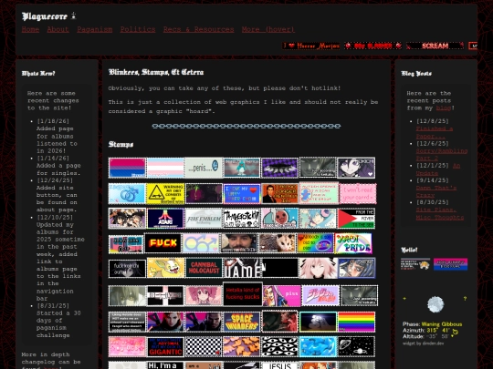The image size is (493, 369).
Task: Click the pastel male symbols stamp
Action: 201,243
